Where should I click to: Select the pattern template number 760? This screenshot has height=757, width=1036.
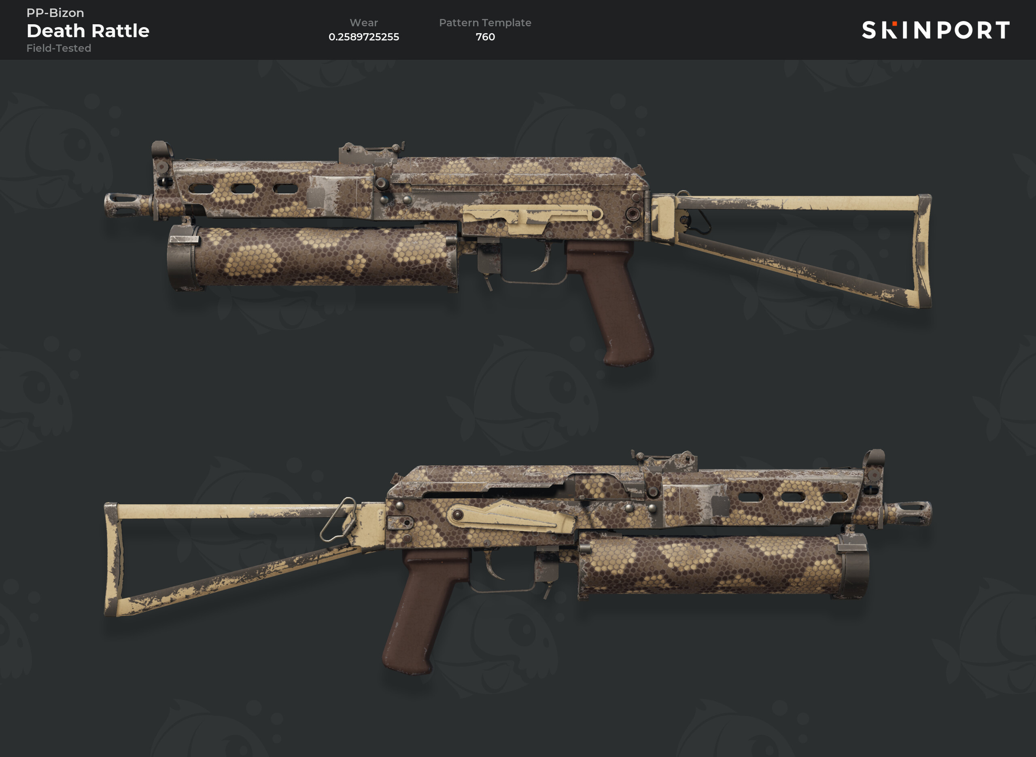(485, 37)
